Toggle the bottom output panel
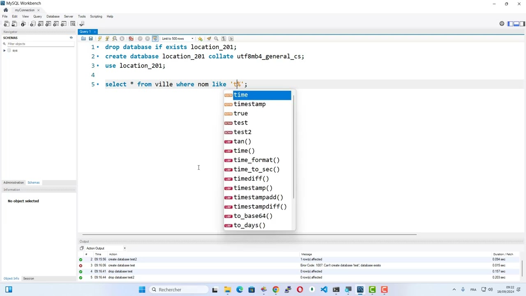Viewport: 526px width, 296px height. coord(516,24)
